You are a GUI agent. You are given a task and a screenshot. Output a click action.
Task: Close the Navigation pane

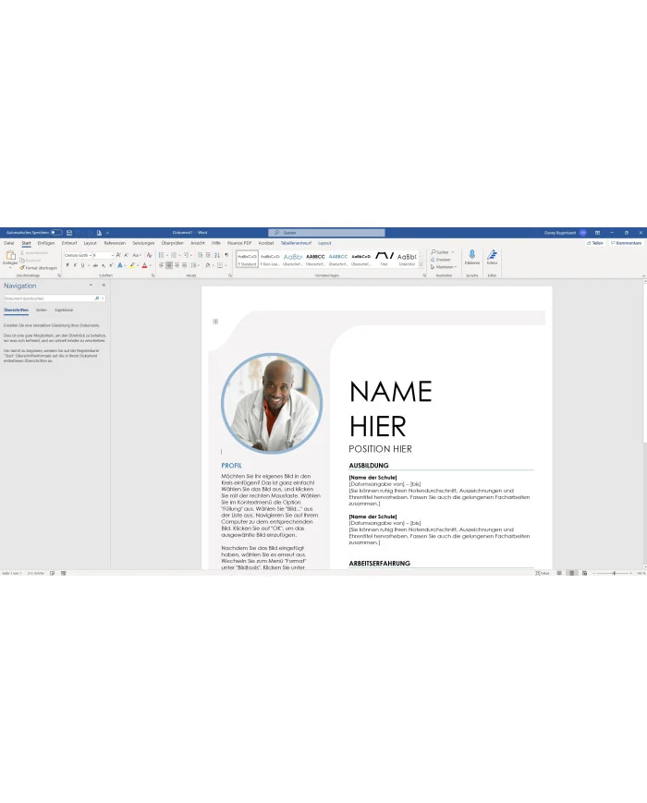click(x=104, y=286)
